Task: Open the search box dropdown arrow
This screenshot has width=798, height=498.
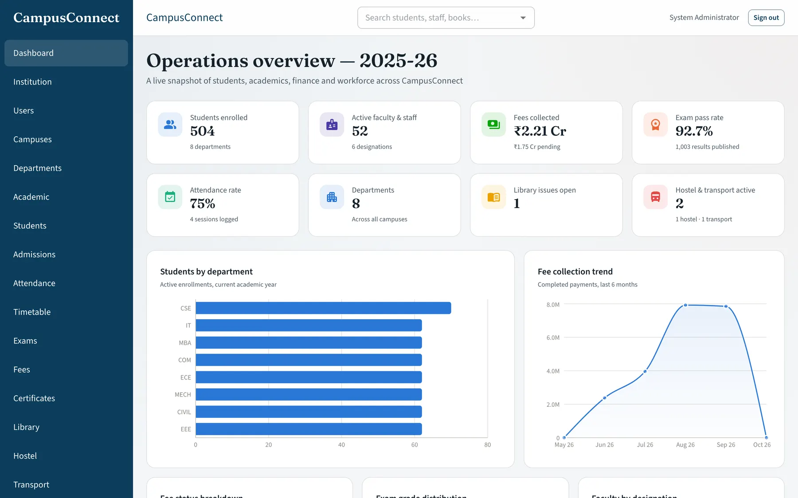Action: pyautogui.click(x=523, y=18)
